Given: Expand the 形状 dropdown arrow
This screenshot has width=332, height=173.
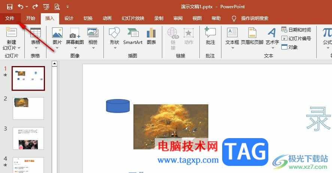Looking at the screenshot, I should (115, 48).
